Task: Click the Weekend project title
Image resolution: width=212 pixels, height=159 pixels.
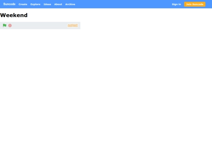Action: coord(14,15)
